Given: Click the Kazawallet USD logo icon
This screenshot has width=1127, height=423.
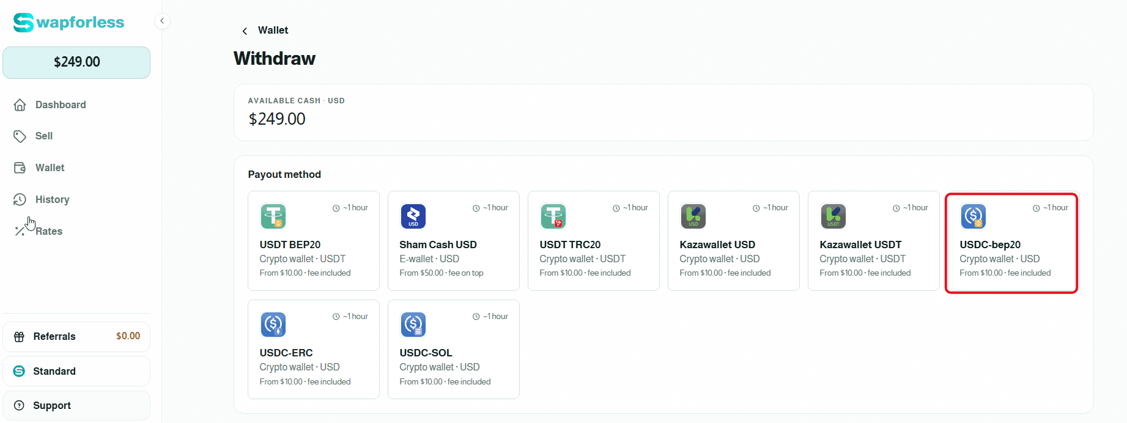Looking at the screenshot, I should coord(693,216).
